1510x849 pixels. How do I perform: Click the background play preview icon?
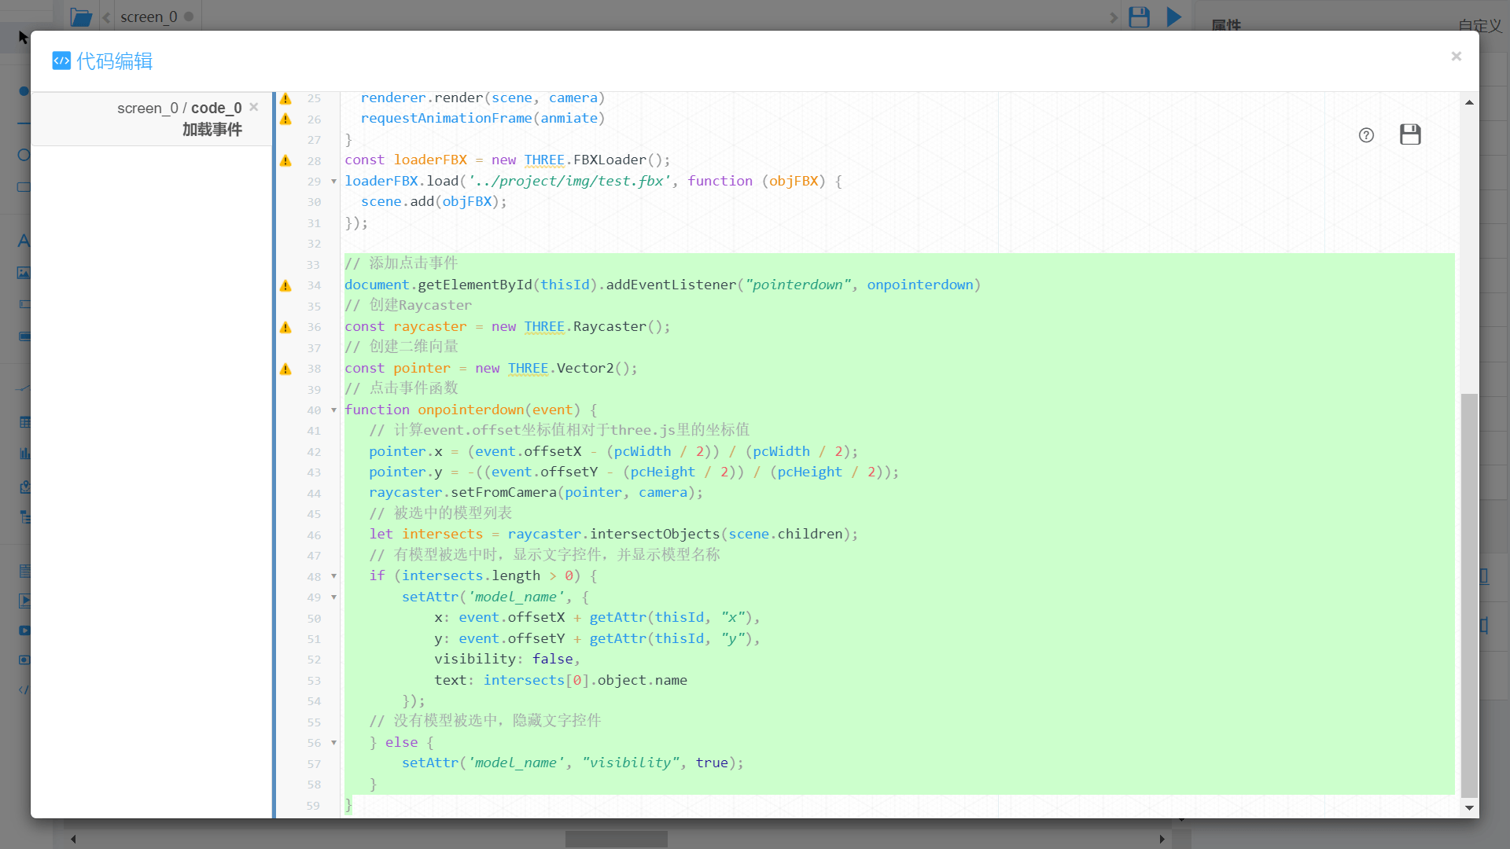click(1173, 17)
